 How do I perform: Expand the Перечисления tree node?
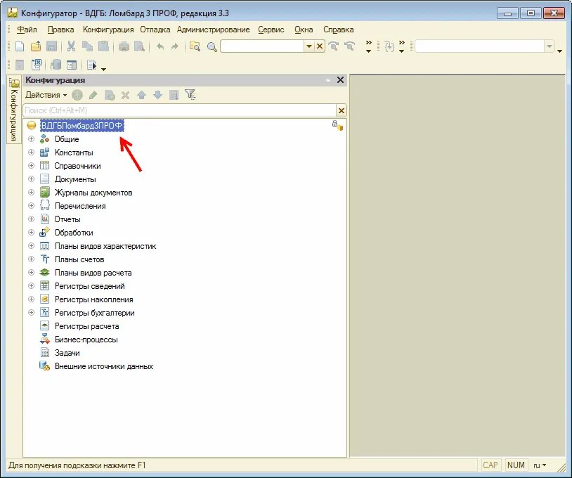click(32, 206)
